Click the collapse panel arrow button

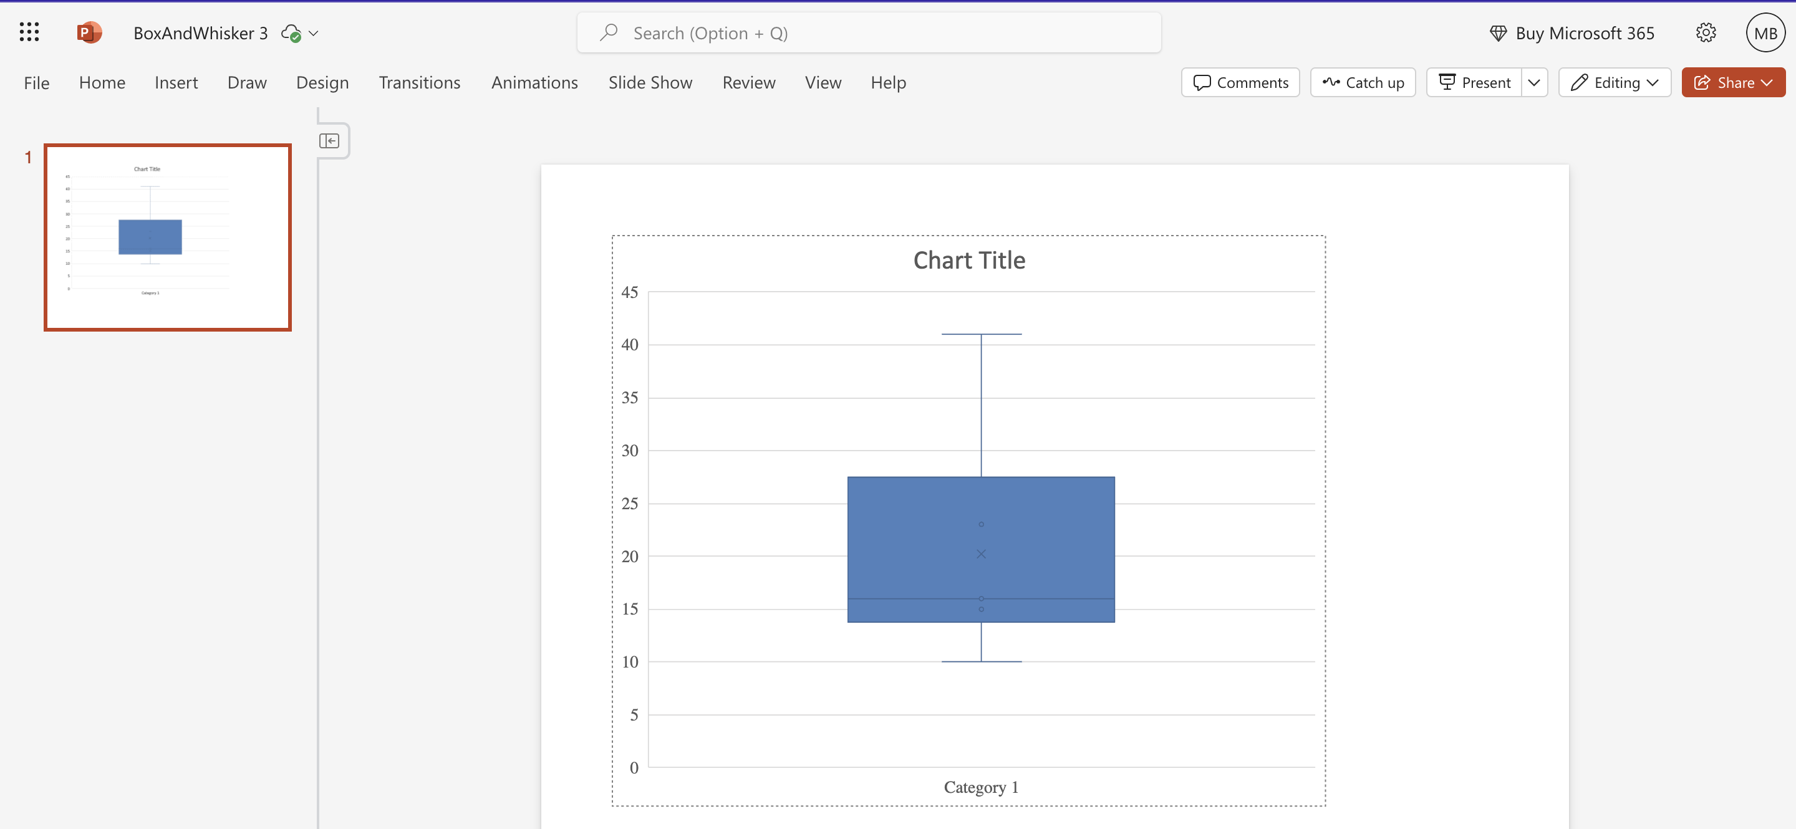(x=330, y=140)
